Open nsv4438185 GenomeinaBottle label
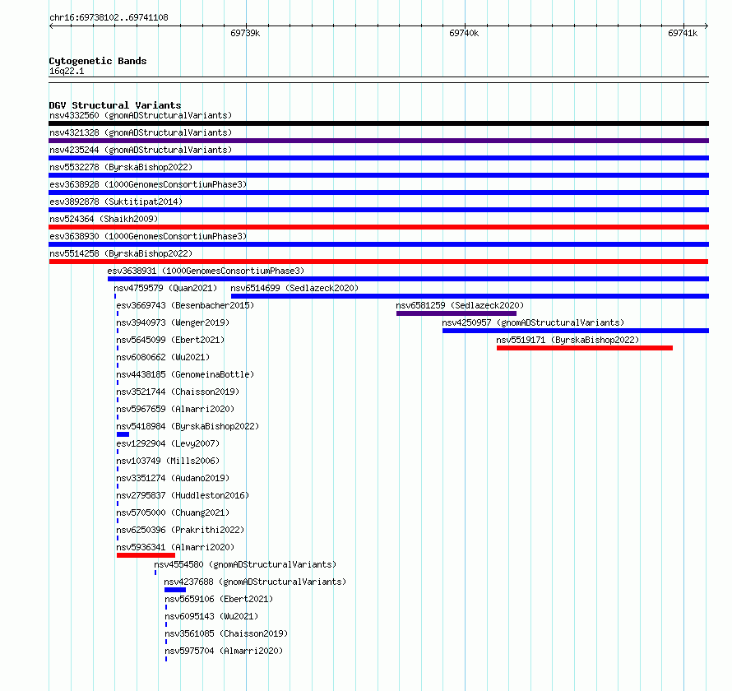 tap(185, 374)
